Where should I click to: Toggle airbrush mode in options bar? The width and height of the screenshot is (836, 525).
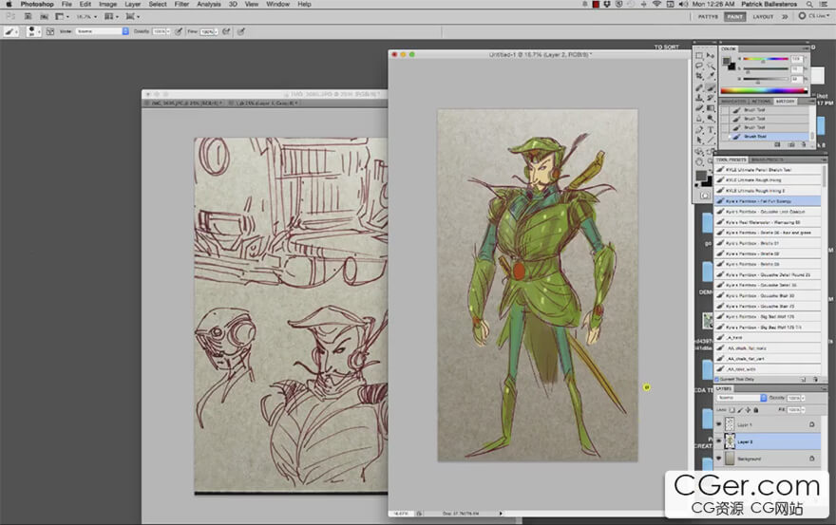(227, 31)
